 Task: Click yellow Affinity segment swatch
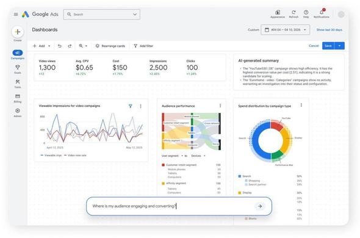(x=164, y=183)
